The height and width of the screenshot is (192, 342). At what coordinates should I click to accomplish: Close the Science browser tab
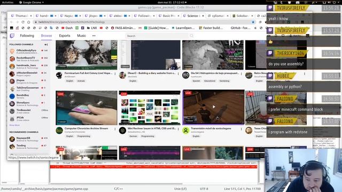pyautogui.click(x=203, y=16)
